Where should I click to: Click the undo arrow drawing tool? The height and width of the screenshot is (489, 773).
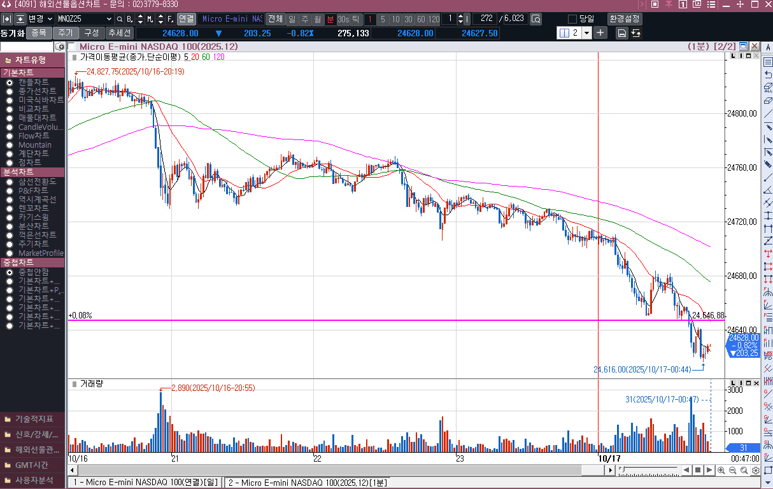(768, 75)
